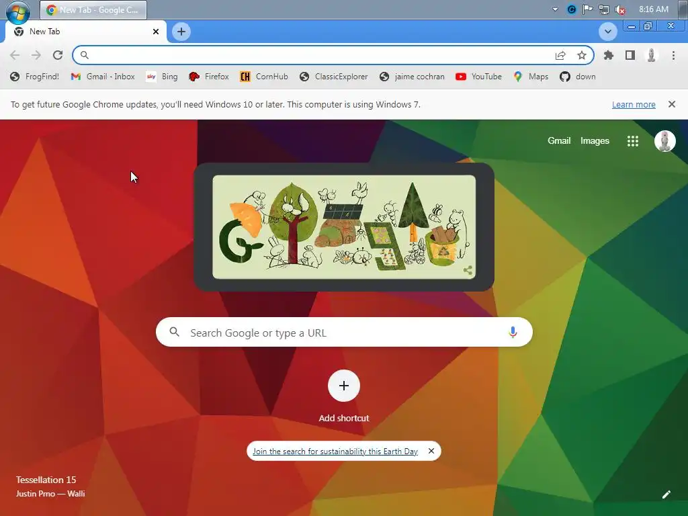The image size is (688, 516).
Task: Open the YouTube bookmark
Action: pyautogui.click(x=478, y=77)
